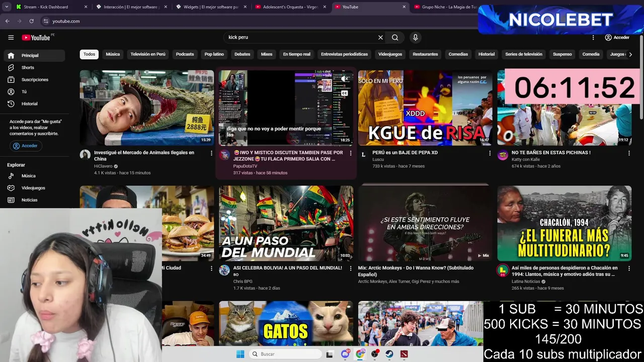Click the magnifier search button
The width and height of the screenshot is (644, 362).
[x=395, y=37]
